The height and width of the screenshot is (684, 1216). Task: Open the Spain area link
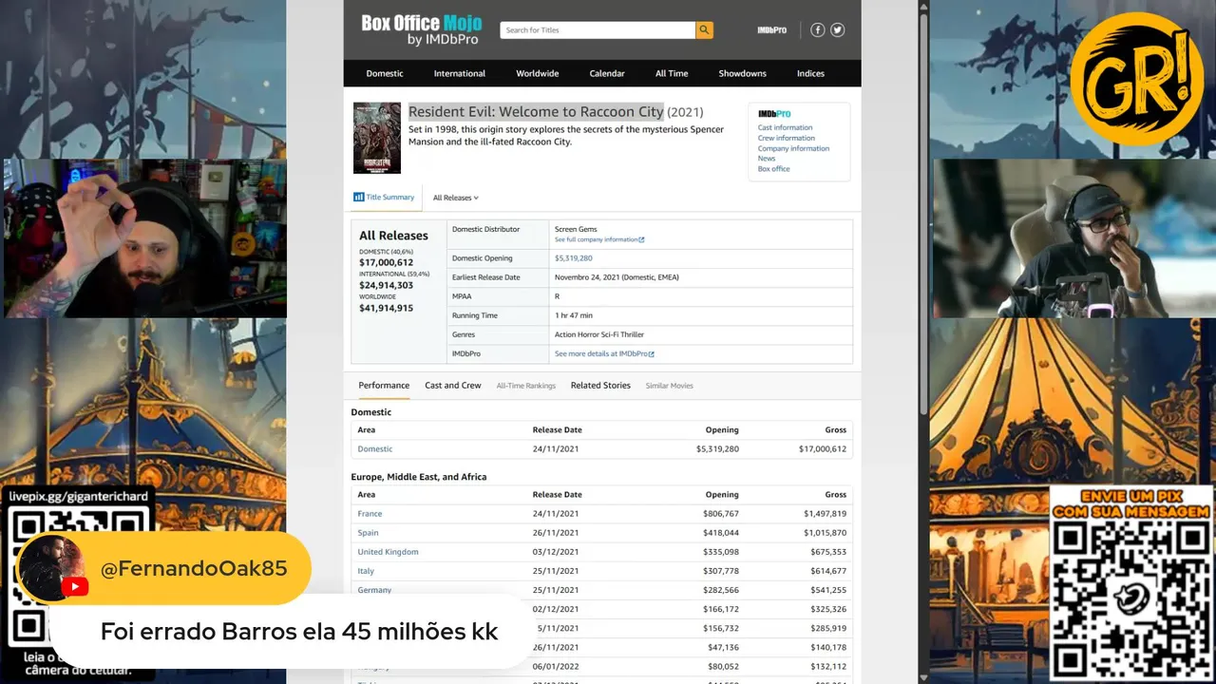point(368,533)
